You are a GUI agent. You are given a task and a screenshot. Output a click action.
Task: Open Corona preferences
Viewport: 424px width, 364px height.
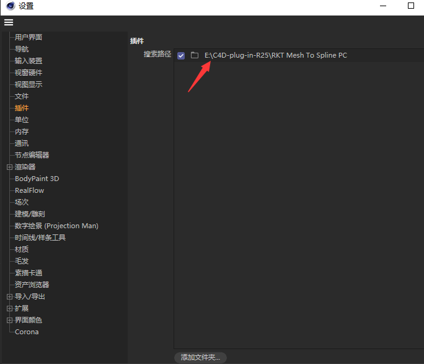point(27,332)
